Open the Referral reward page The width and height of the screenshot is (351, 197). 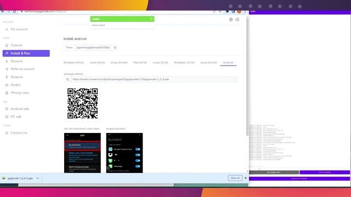pyautogui.click(x=22, y=69)
